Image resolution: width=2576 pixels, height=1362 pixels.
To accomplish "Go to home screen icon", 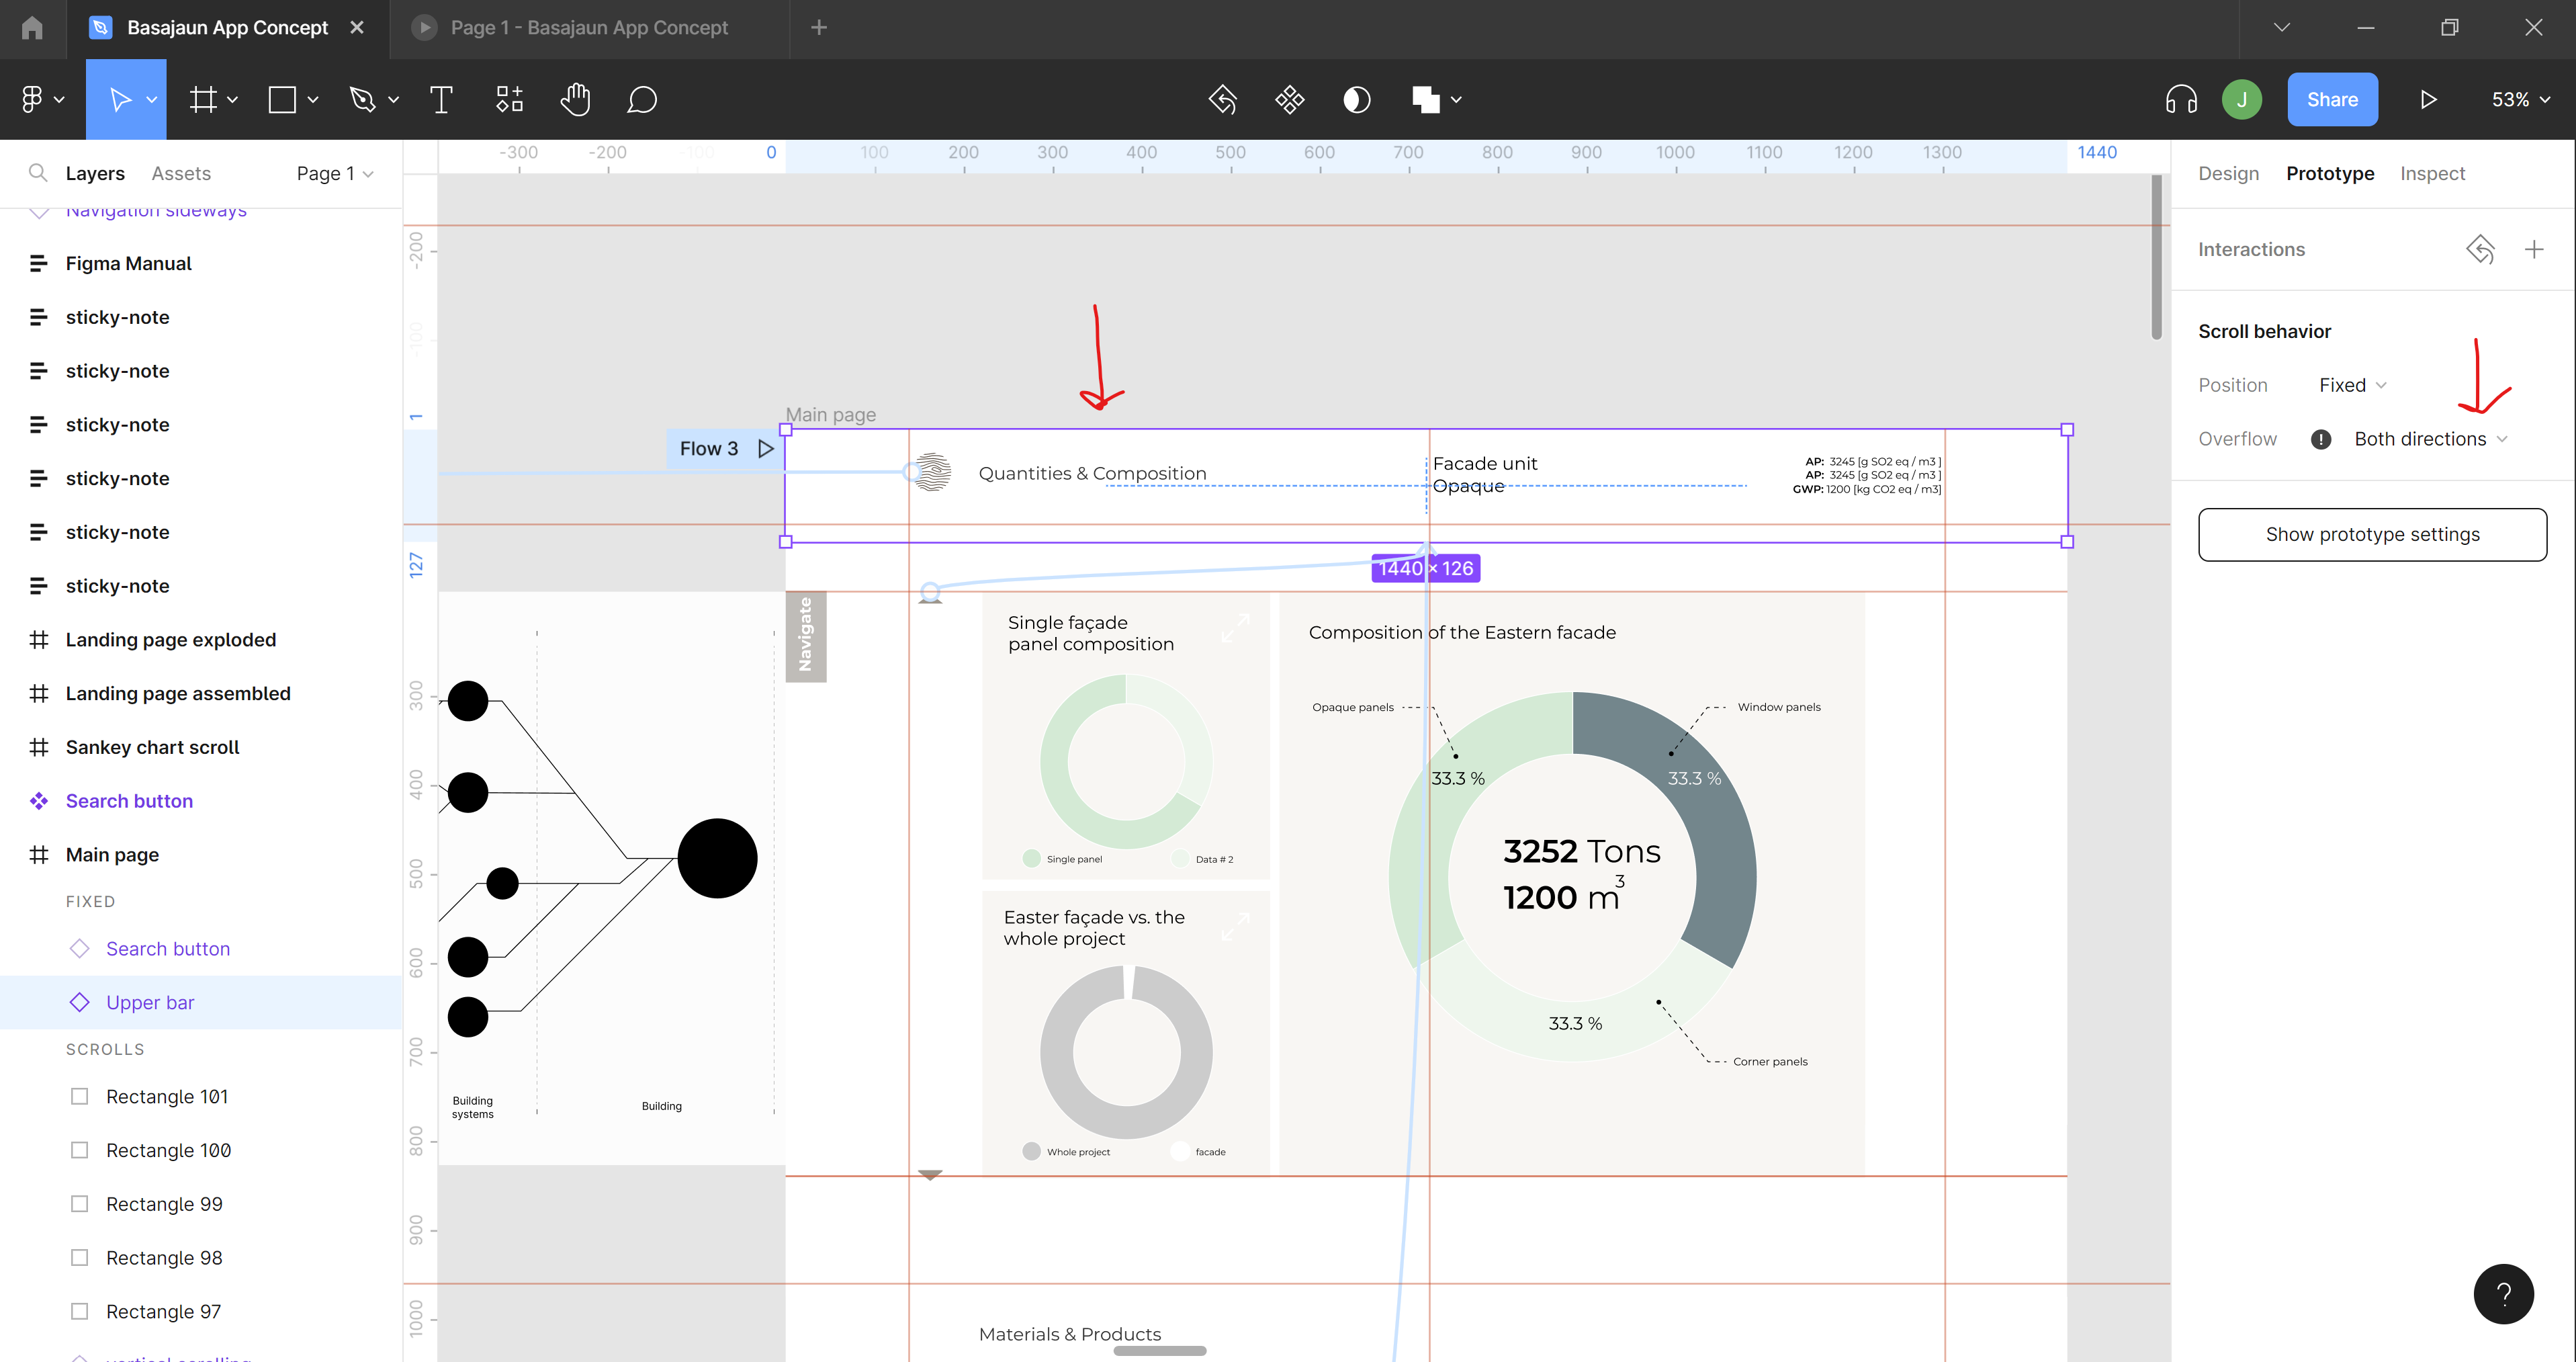I will [x=32, y=27].
